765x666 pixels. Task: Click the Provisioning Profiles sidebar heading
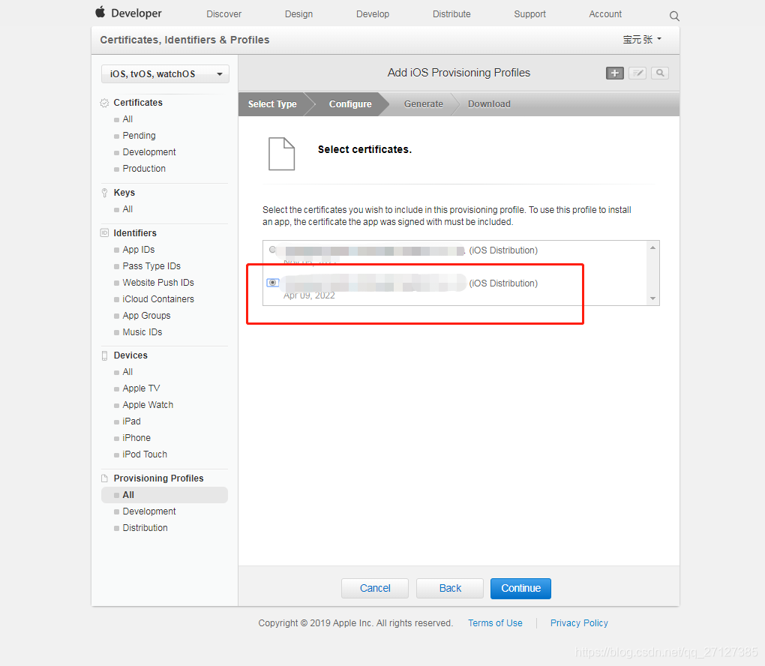pyautogui.click(x=158, y=478)
